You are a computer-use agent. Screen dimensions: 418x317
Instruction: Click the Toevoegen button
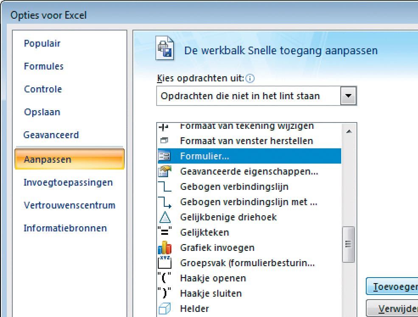(392, 286)
